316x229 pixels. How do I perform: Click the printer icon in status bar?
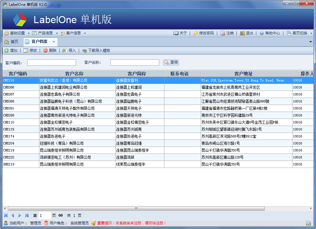tap(308, 223)
